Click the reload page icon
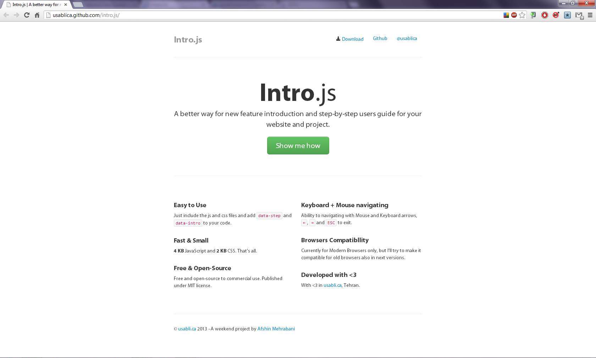 point(27,15)
